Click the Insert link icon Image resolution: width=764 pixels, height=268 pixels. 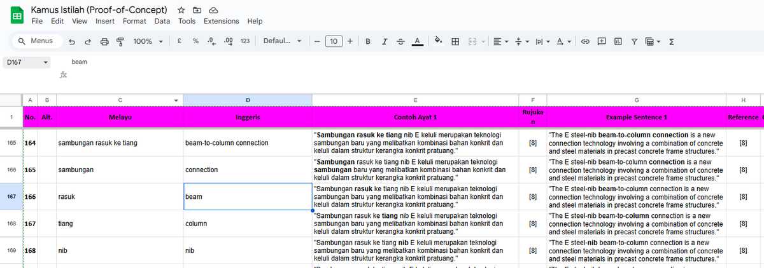[584, 41]
